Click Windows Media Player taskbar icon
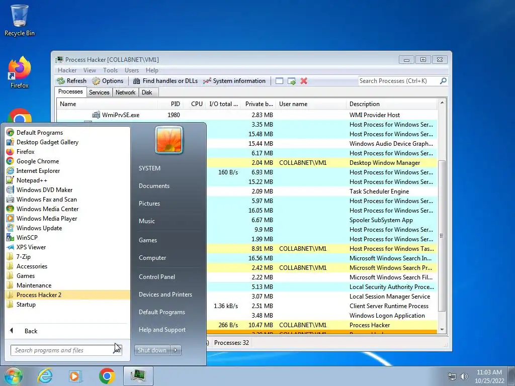Image resolution: width=515 pixels, height=386 pixels. (x=75, y=376)
